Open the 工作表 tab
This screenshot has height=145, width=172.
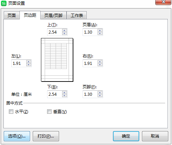click(77, 15)
